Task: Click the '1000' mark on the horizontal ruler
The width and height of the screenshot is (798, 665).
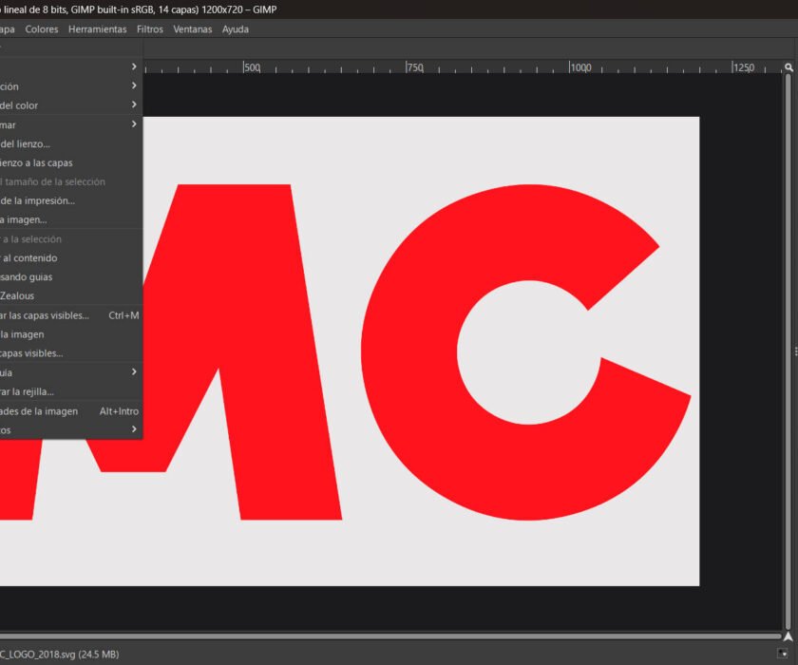Action: (x=580, y=67)
